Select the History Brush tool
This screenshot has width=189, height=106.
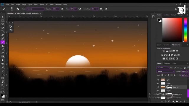click(x=3, y=49)
